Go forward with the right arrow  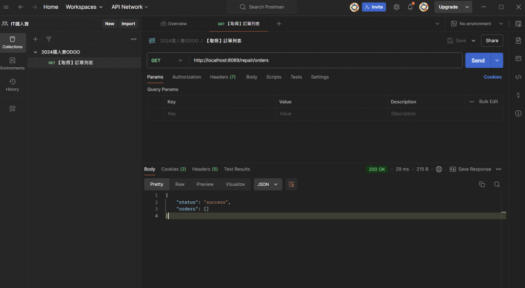point(34,7)
